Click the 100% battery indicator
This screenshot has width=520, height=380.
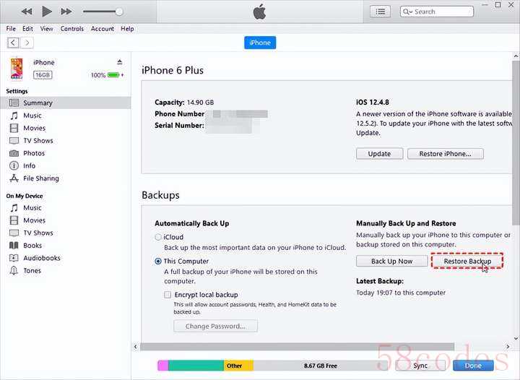pos(107,75)
